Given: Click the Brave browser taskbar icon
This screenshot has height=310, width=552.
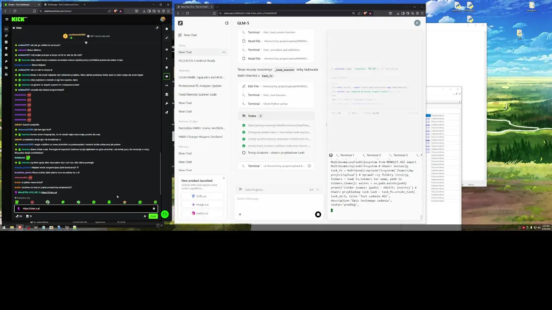Looking at the screenshot, I should pyautogui.click(x=20, y=227).
